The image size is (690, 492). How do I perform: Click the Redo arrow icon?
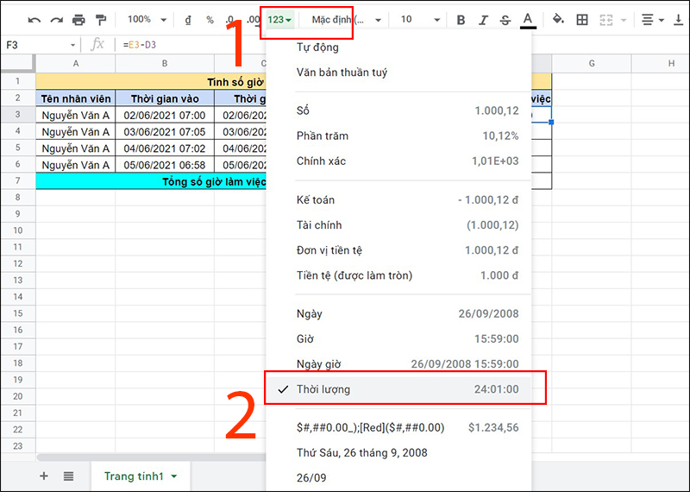pyautogui.click(x=57, y=19)
